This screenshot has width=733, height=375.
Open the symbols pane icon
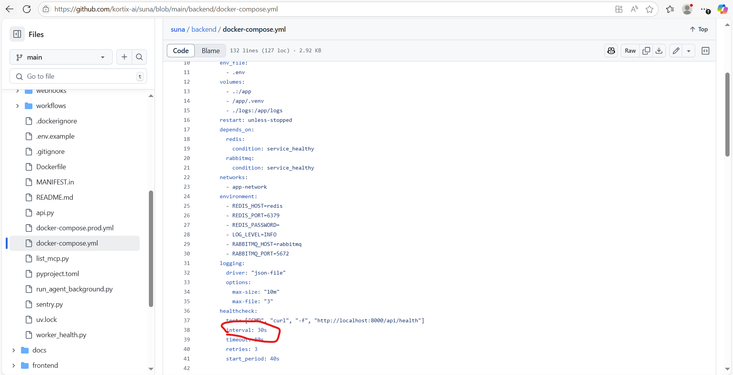[706, 50]
